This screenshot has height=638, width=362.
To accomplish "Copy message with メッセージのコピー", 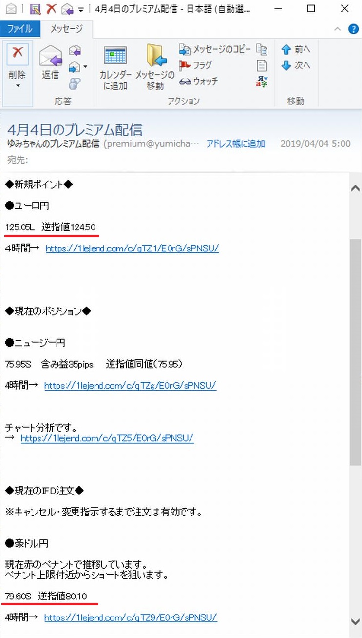I will (x=215, y=49).
